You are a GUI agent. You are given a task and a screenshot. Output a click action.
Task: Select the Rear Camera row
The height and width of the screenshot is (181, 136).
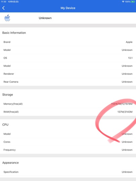(x=68, y=82)
